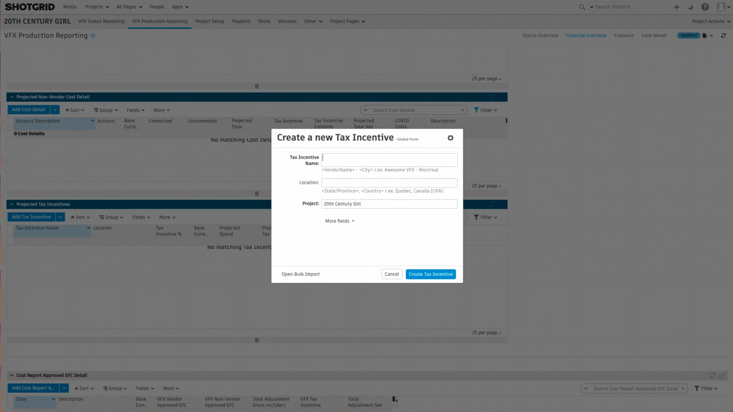Collapse the Cost Report Approved EFC Detail section
Image resolution: width=733 pixels, height=412 pixels.
click(11, 375)
